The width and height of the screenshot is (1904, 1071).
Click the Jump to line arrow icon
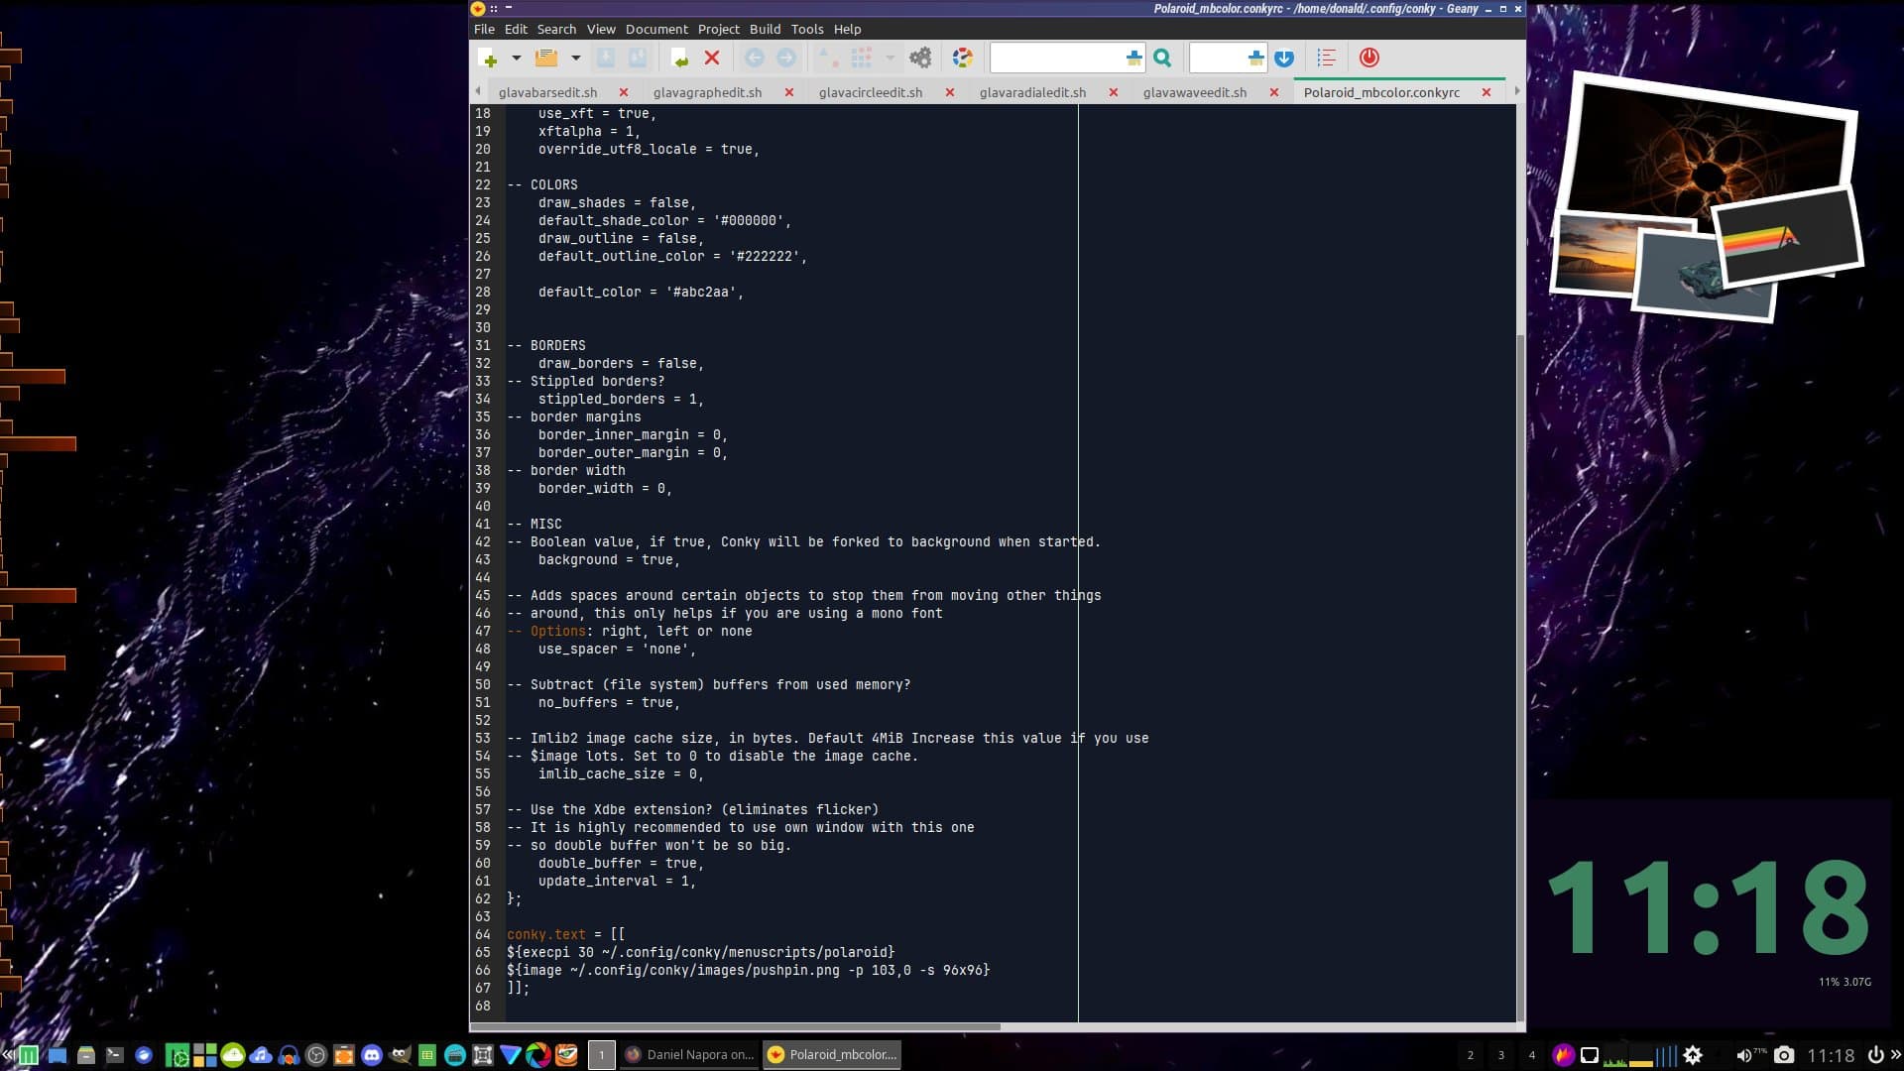1284,59
